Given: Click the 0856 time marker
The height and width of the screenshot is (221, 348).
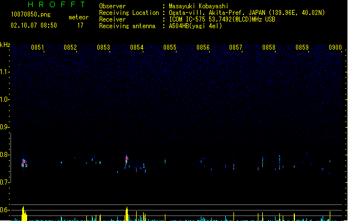Looking at the screenshot, I should pos(203,48).
